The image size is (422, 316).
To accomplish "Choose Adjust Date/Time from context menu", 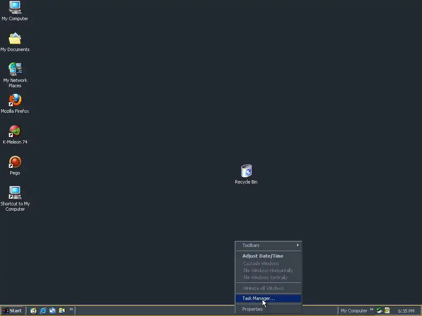I will pyautogui.click(x=268, y=256).
